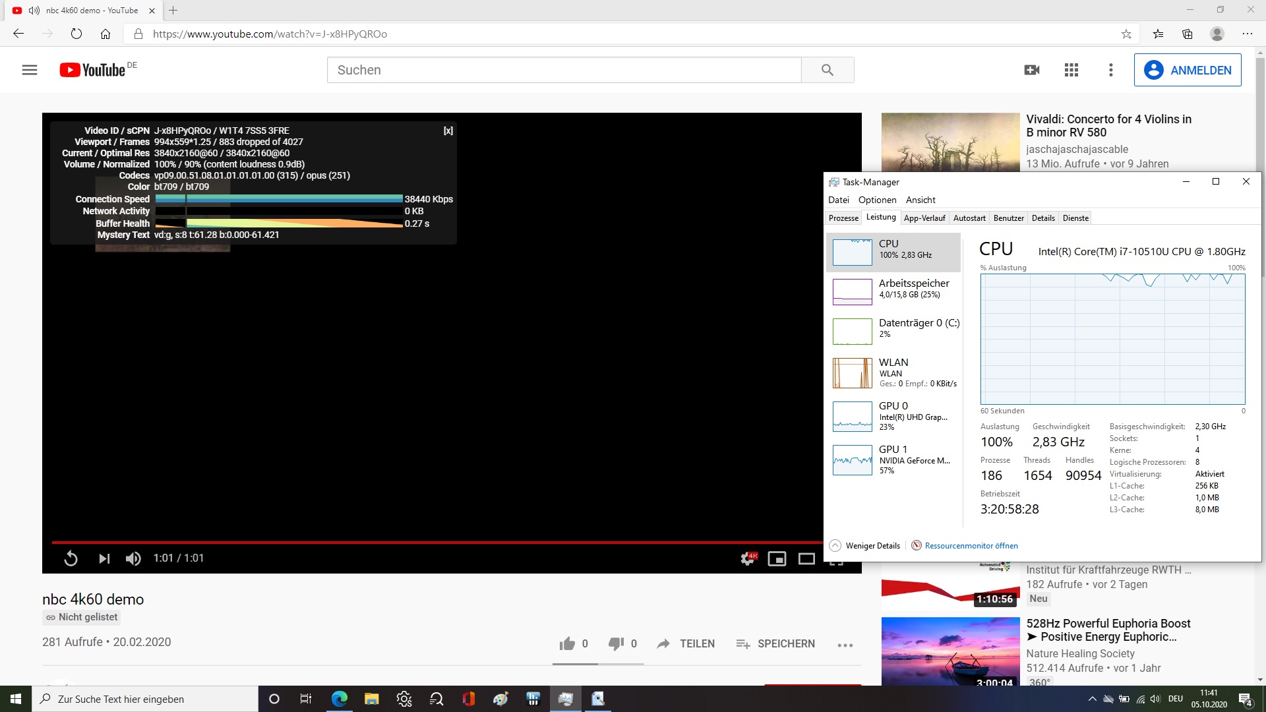Open more actions ellipsis under video
The width and height of the screenshot is (1266, 712).
(845, 645)
